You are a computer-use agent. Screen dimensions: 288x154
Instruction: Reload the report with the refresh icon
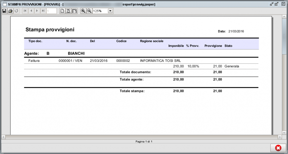tap(16, 11)
